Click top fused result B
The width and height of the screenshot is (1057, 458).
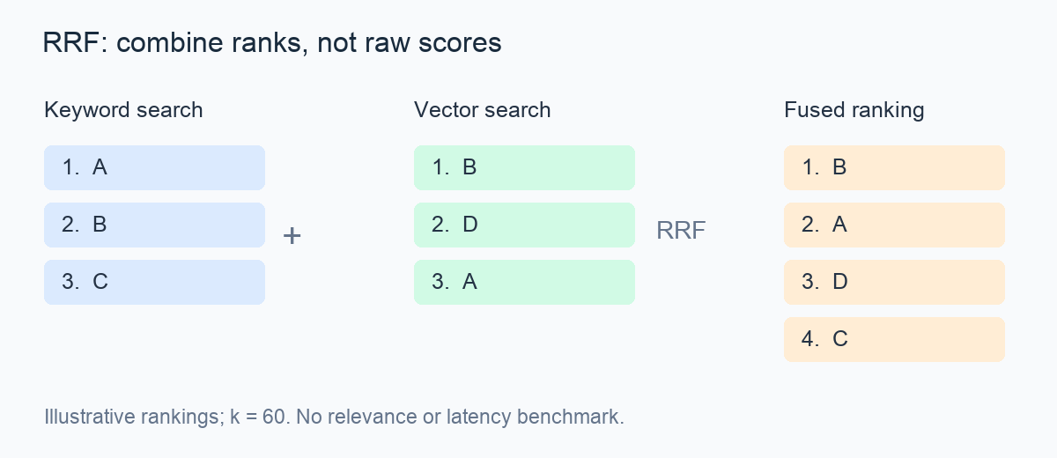tap(894, 167)
